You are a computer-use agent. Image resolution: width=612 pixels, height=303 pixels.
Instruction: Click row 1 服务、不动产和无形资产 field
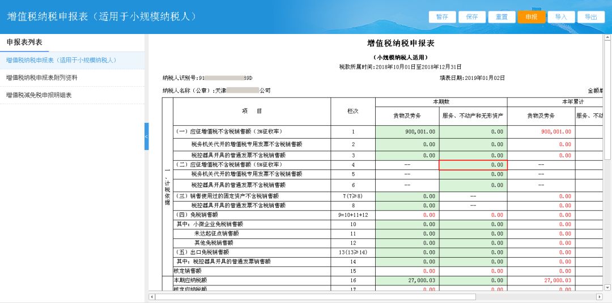pos(473,132)
